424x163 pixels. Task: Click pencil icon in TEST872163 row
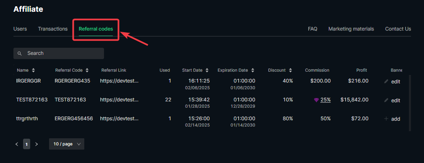point(386,100)
